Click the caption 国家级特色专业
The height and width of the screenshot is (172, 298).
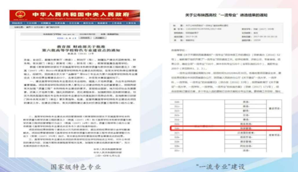76,167
